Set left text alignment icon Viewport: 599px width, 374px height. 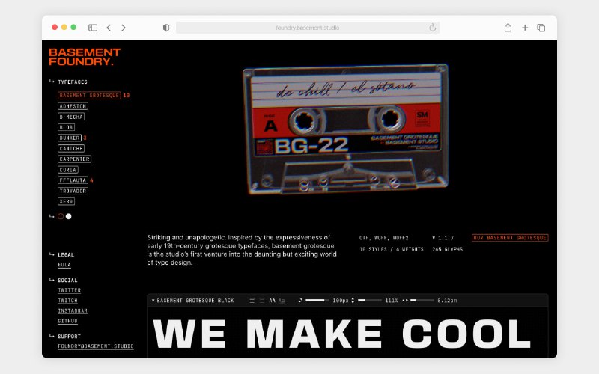click(x=252, y=301)
